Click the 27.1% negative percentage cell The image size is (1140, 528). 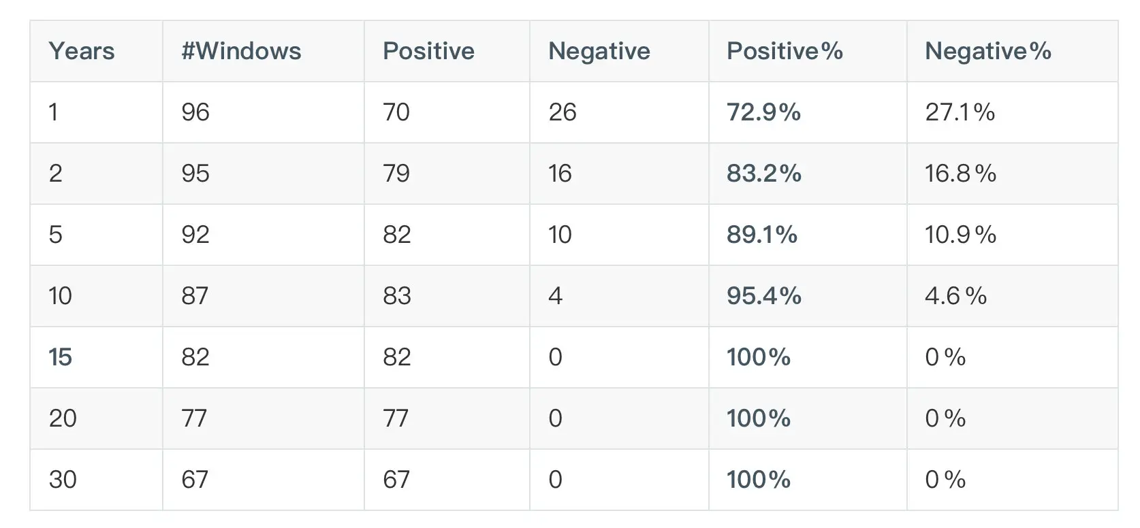960,112
